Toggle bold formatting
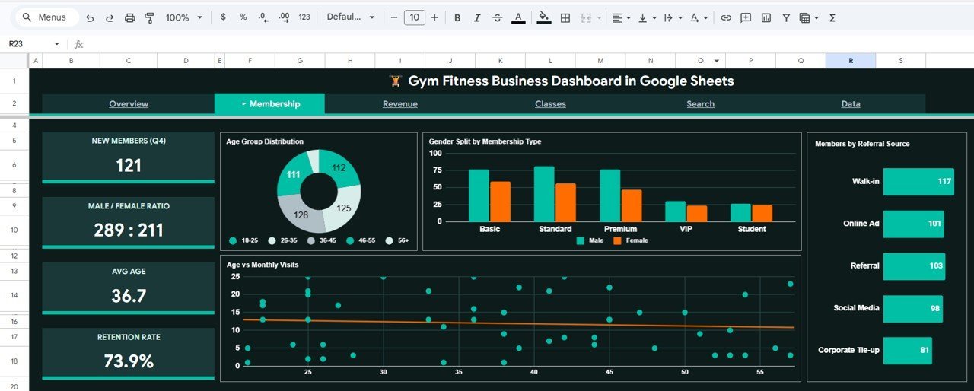Viewport: 974px width, 391px height. 457,17
